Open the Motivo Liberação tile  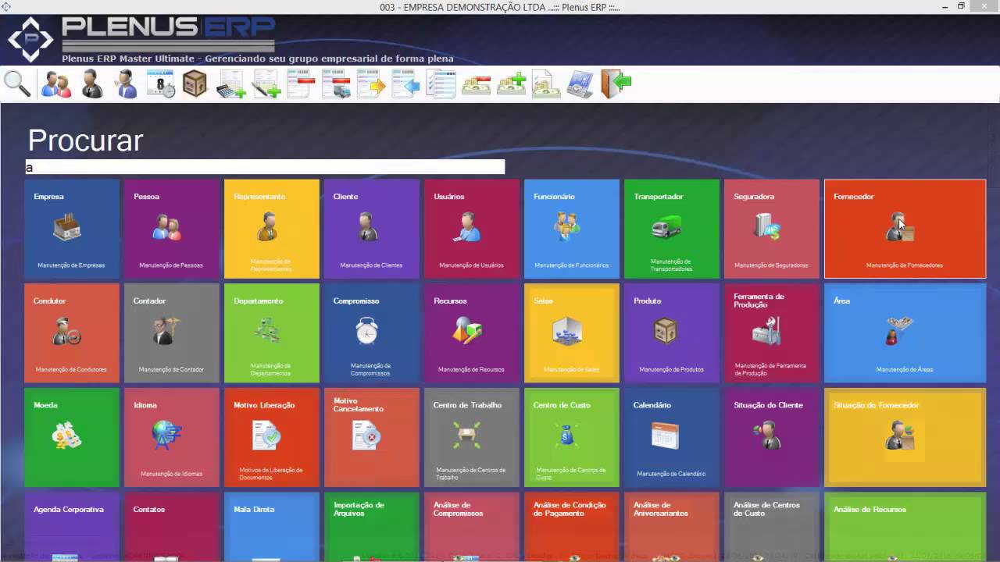(272, 437)
